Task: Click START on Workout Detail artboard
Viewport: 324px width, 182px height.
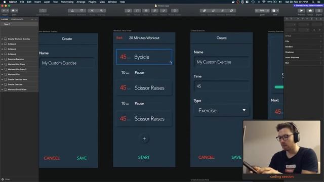Action: 144,157
